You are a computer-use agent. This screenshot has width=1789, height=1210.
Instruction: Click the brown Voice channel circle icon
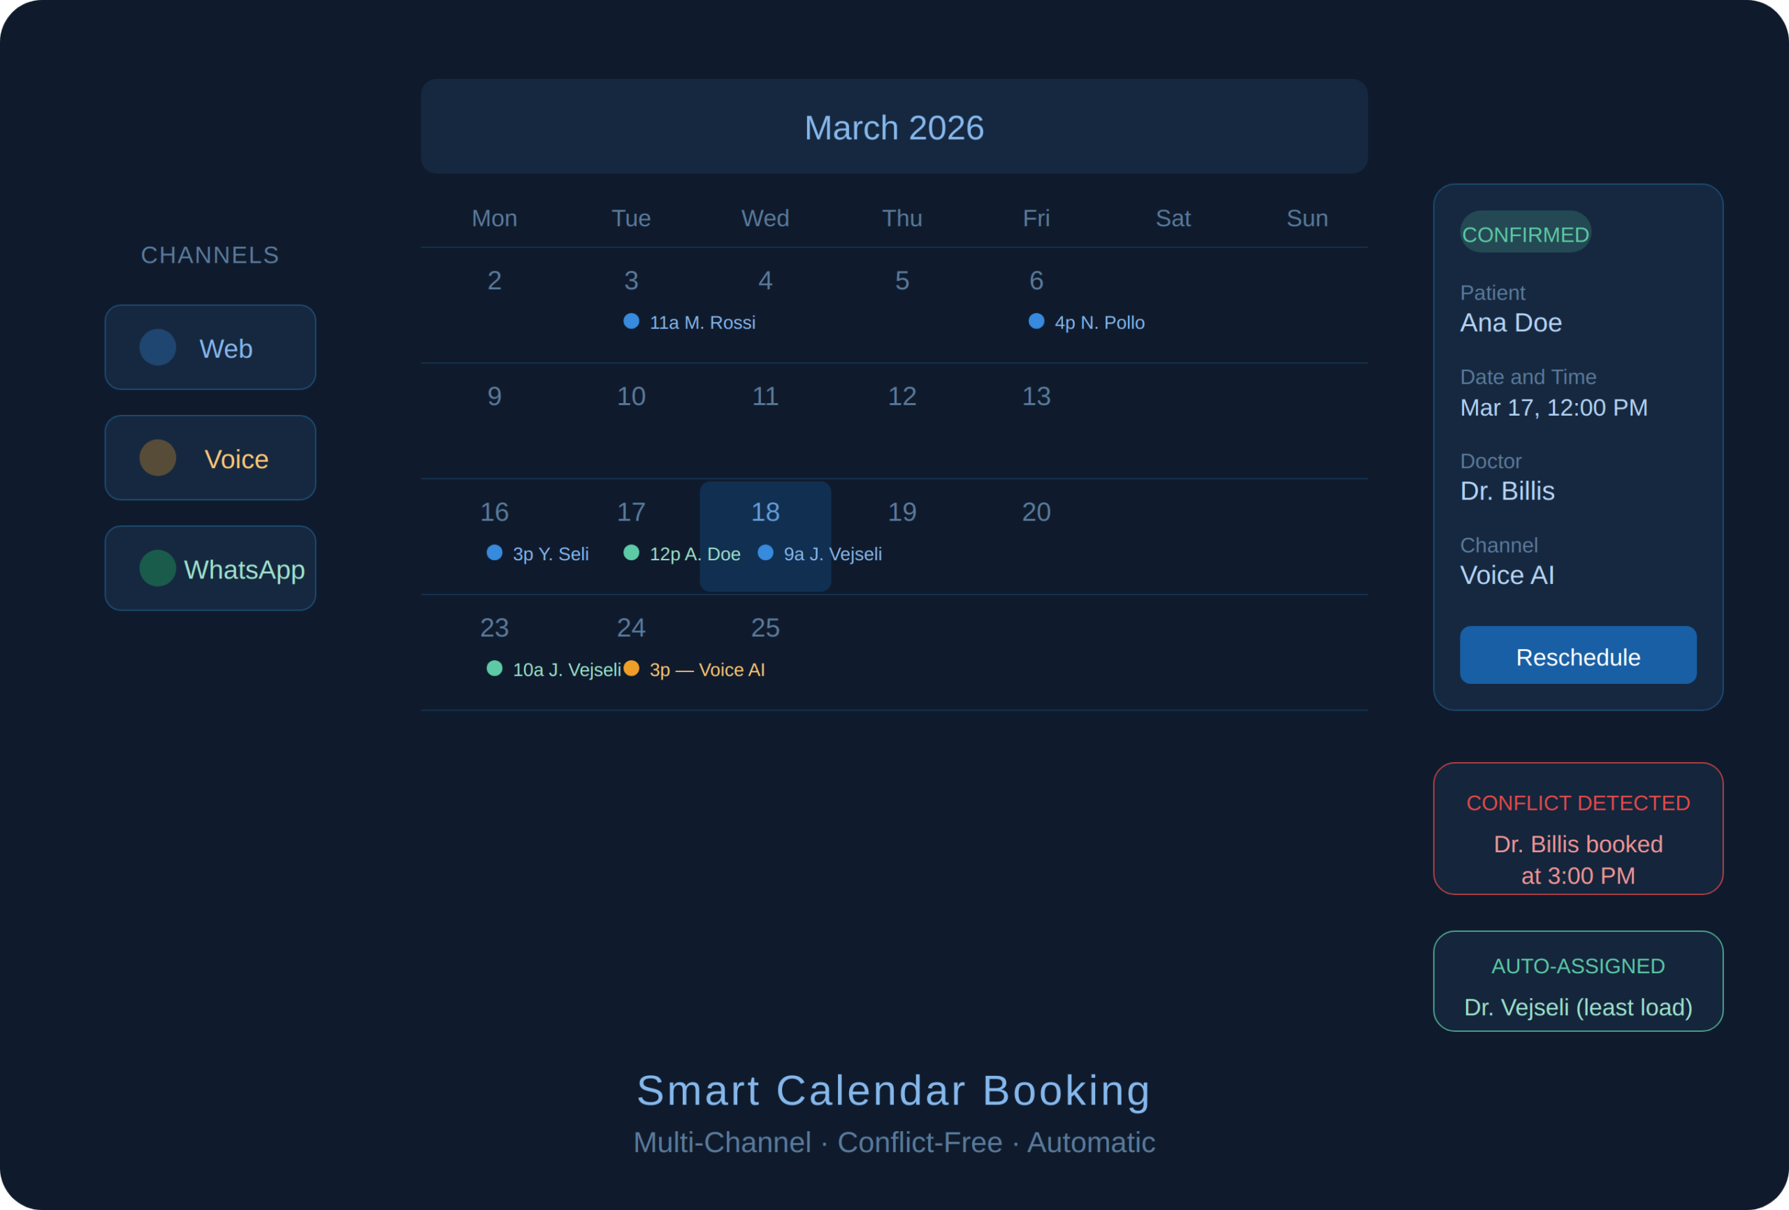tap(158, 458)
